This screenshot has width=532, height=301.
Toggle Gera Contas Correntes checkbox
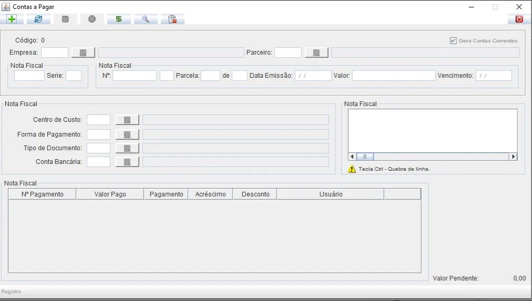(453, 40)
